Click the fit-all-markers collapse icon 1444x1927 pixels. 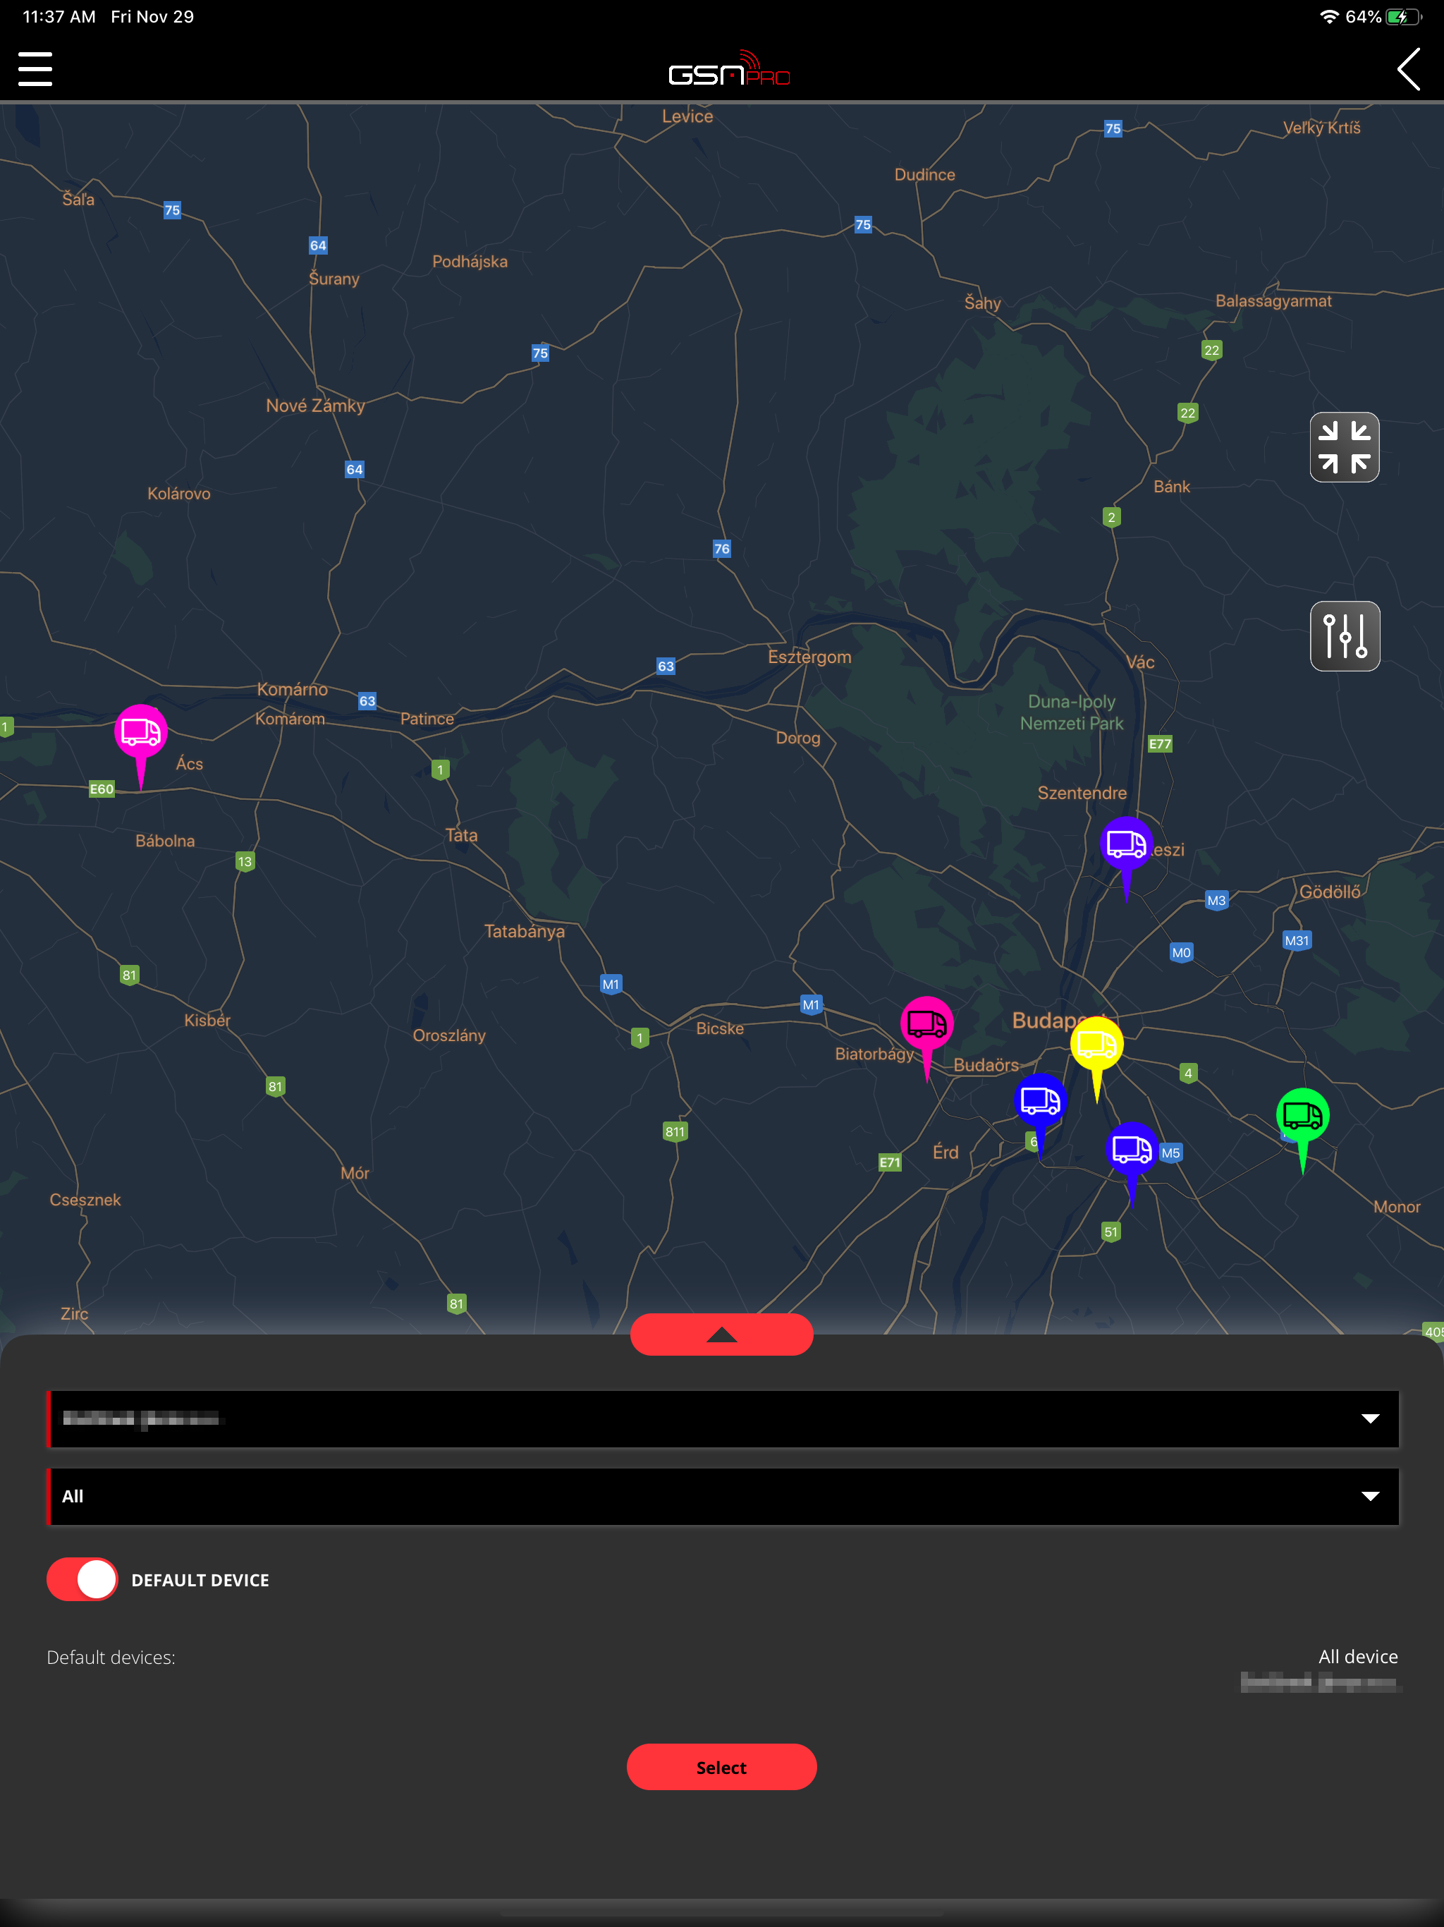[x=1344, y=447]
